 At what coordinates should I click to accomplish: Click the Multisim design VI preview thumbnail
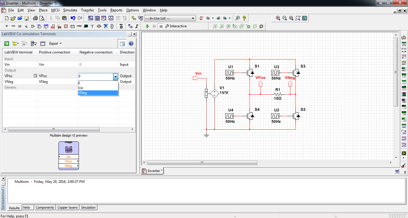69,156
